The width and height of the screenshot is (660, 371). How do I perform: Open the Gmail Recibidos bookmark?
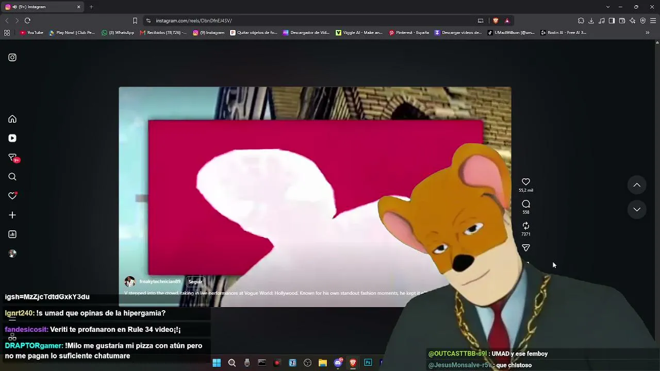(x=163, y=32)
